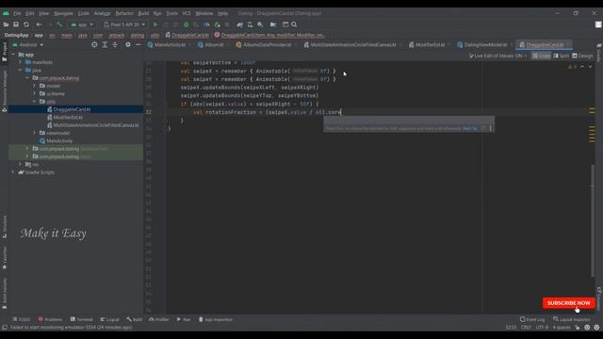Open the Gradle sidebar panel
This screenshot has width=603, height=339.
coord(599,53)
